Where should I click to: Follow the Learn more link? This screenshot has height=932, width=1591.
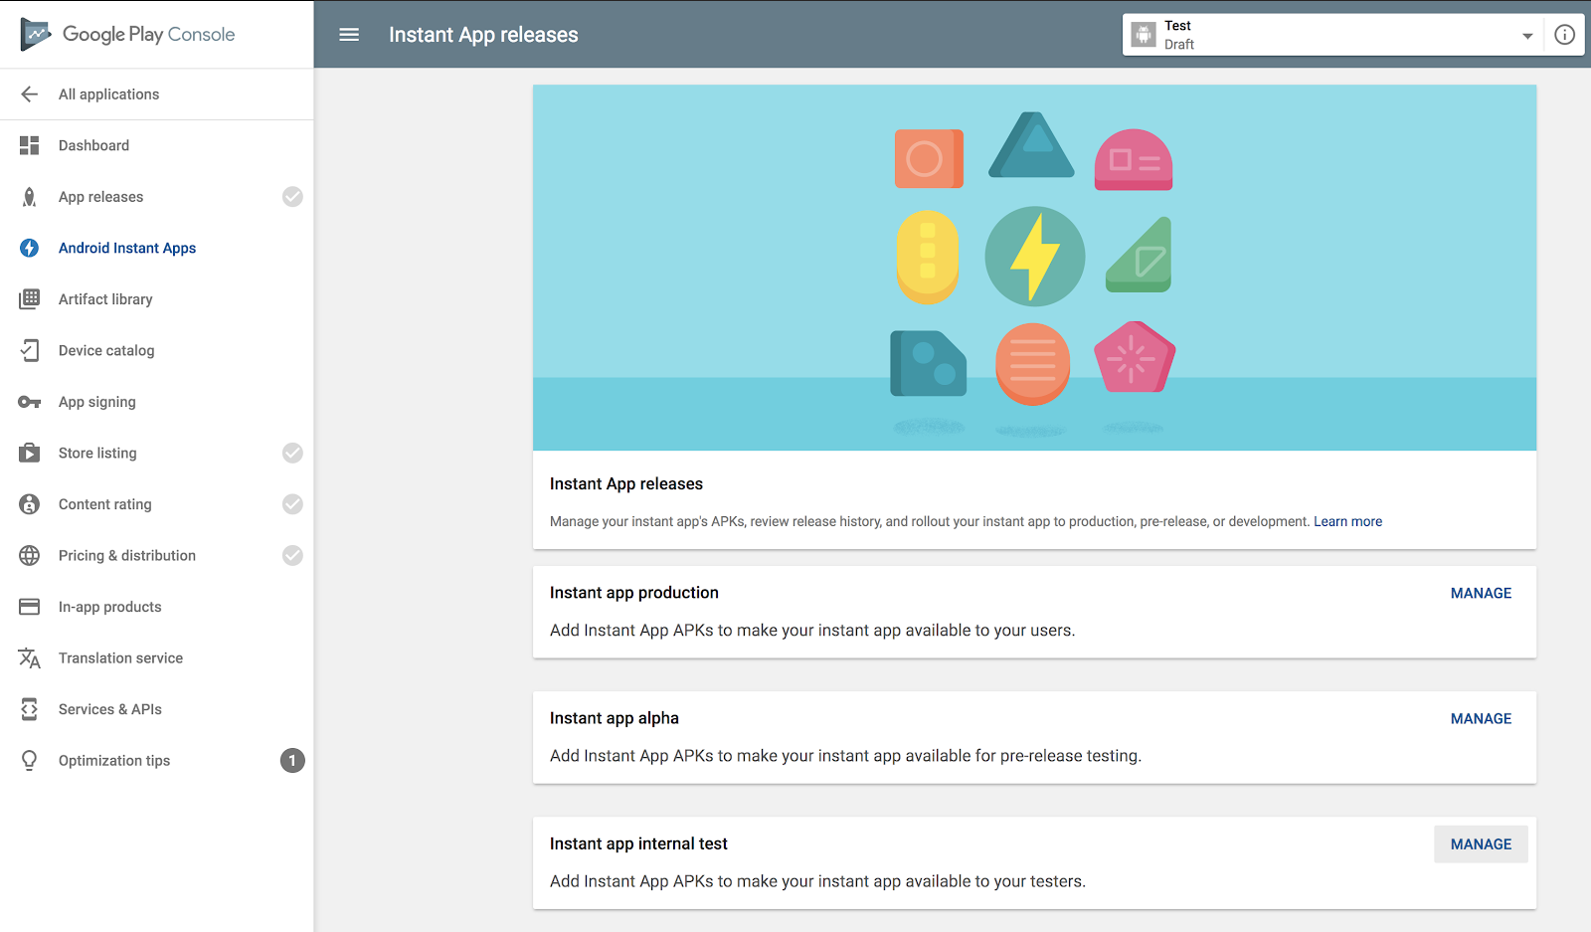pyautogui.click(x=1347, y=521)
